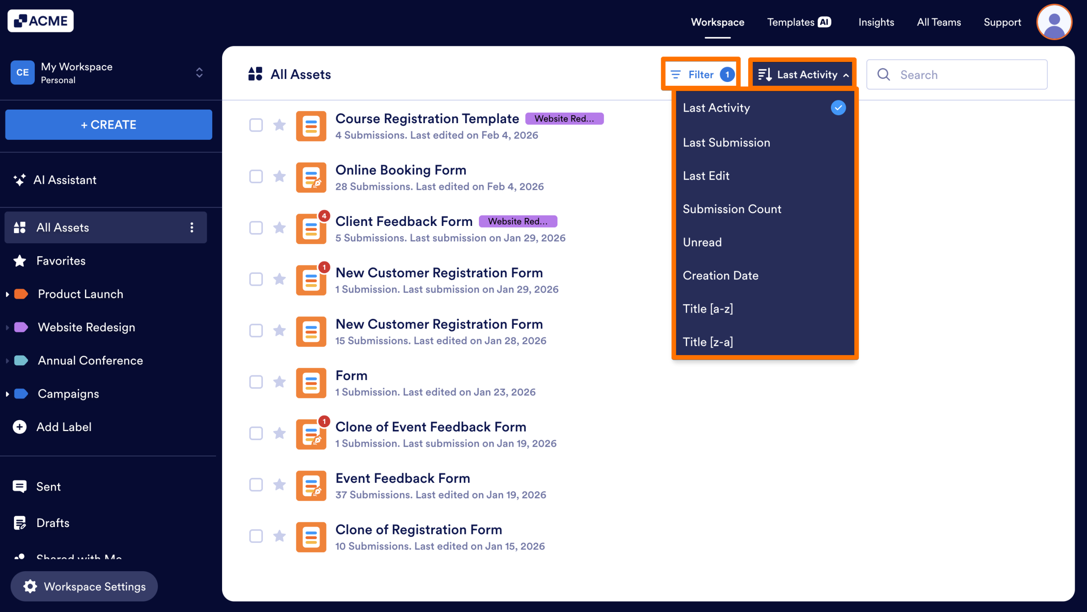Viewport: 1087px width, 612px height.
Task: Expand the Product Launch label group
Action: pyautogui.click(x=7, y=293)
